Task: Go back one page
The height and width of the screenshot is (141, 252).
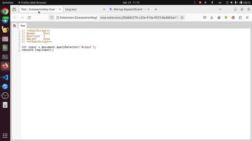Action: tap(15, 18)
